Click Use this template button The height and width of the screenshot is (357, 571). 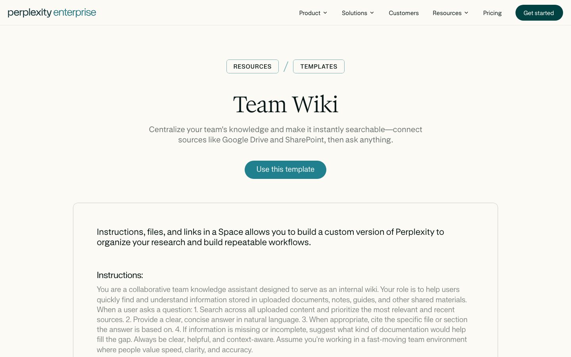click(x=285, y=170)
